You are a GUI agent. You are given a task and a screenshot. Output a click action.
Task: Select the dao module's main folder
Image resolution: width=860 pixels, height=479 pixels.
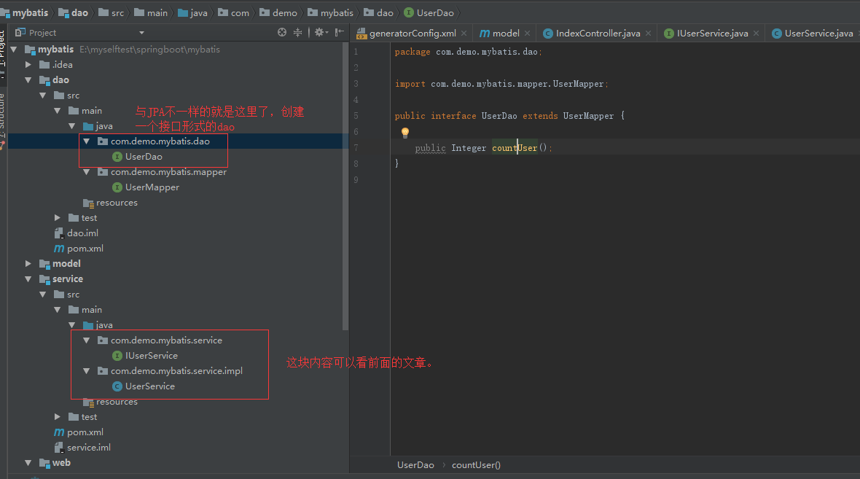coord(85,111)
